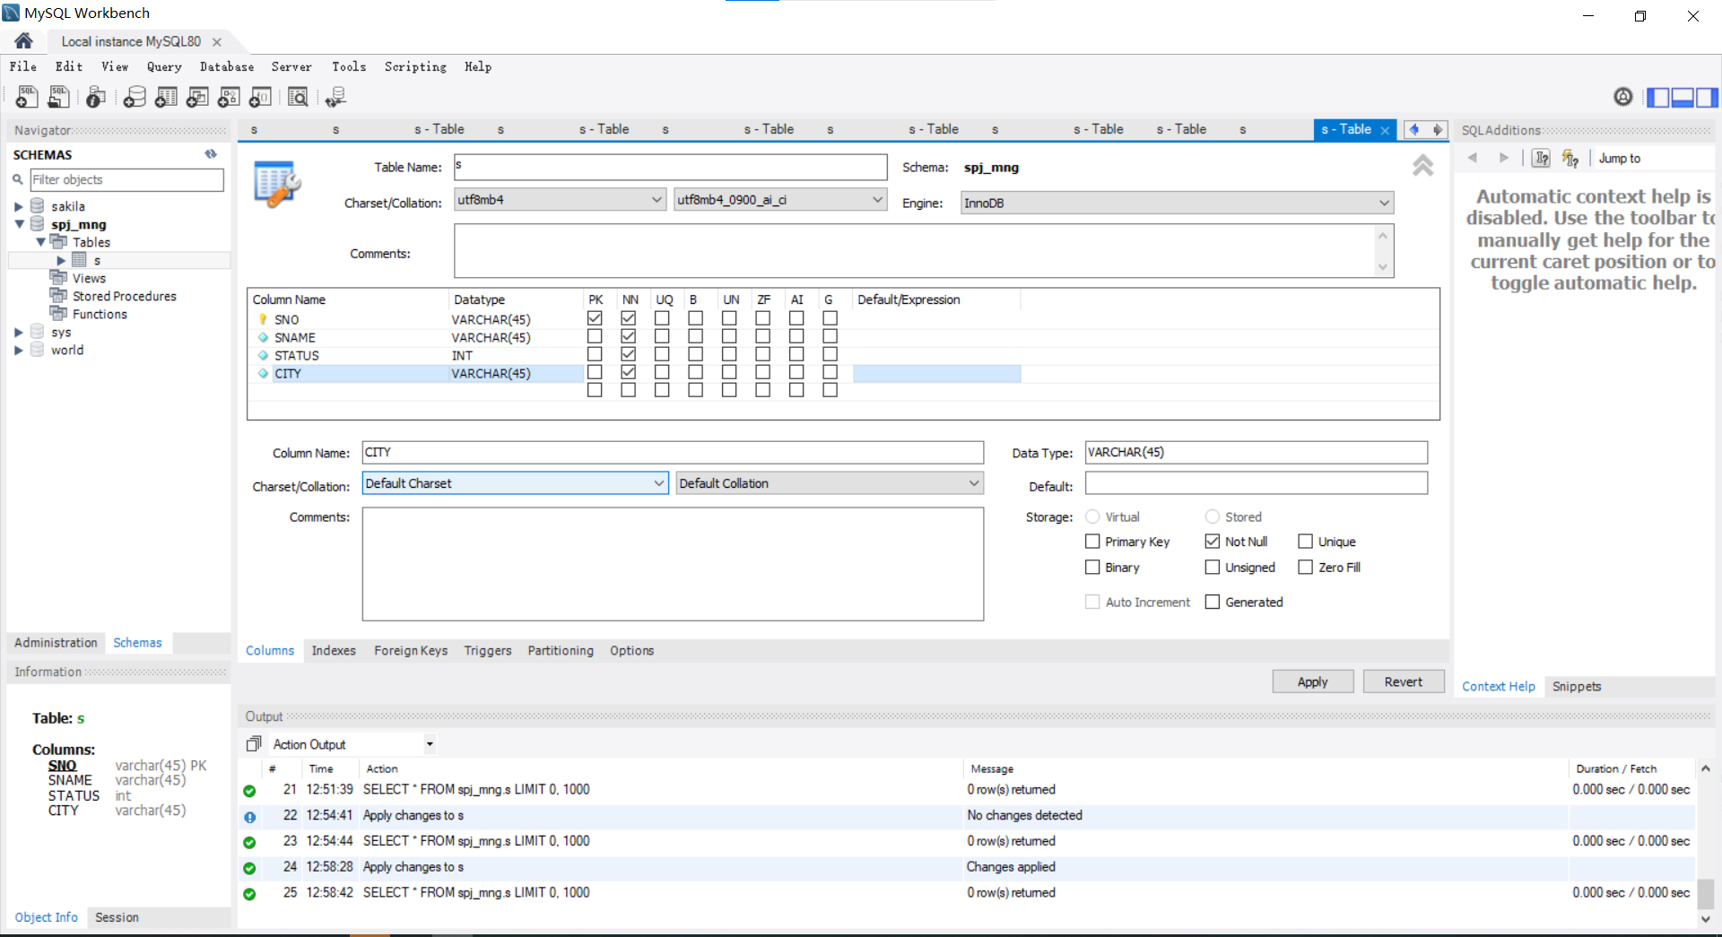Click the create new view icon
Image resolution: width=1722 pixels, height=937 pixels.
pyautogui.click(x=197, y=97)
